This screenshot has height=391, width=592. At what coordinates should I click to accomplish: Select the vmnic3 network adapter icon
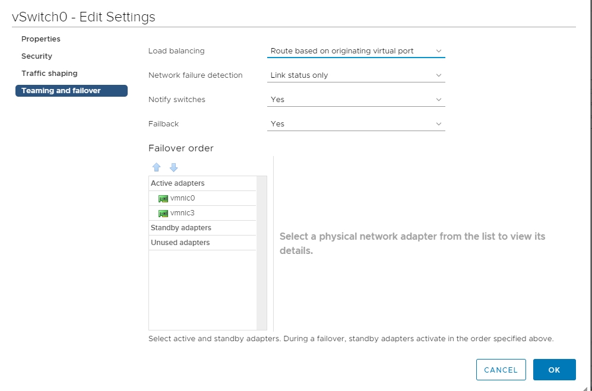tap(163, 213)
